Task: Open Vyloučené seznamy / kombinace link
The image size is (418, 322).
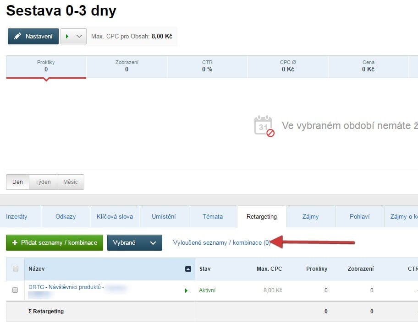Action: click(221, 243)
